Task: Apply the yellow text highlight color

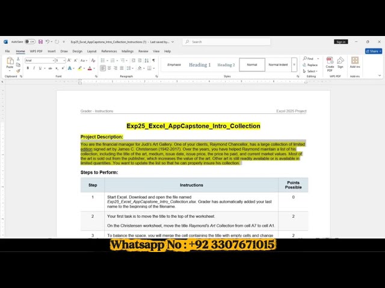Action: pos(80,68)
